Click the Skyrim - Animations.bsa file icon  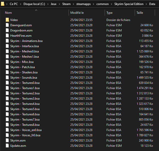tap(7, 41)
